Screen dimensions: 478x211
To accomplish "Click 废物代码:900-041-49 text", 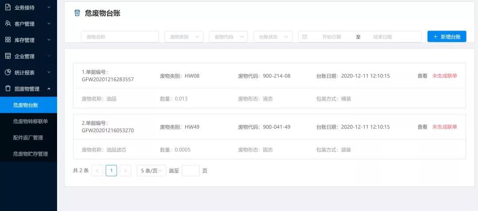I will coord(264,127).
